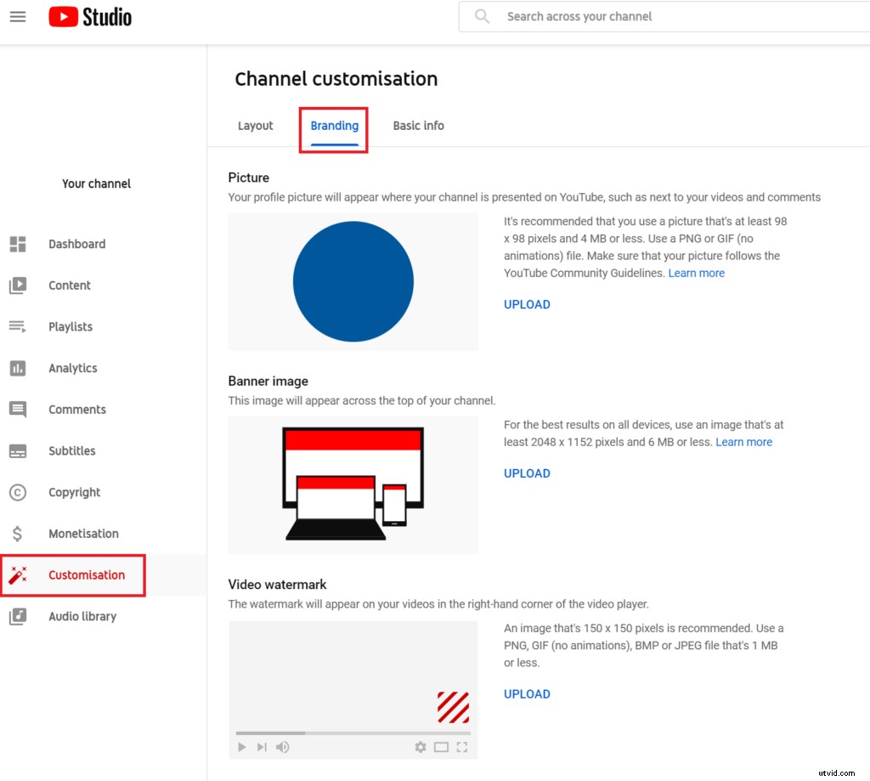Open the Comments section icon
870x781 pixels.
click(18, 409)
